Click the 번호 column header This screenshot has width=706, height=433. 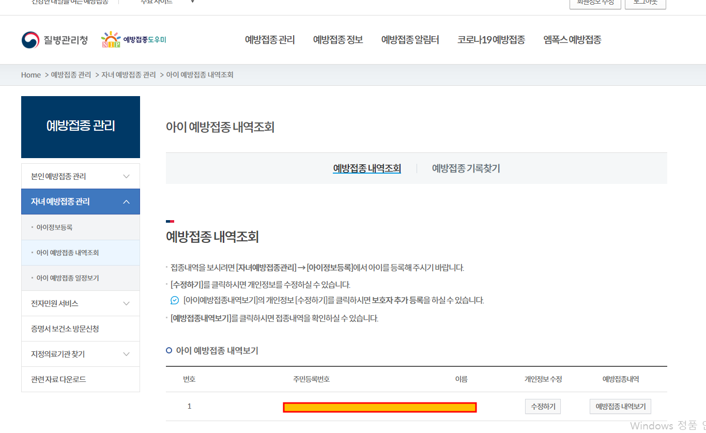click(189, 379)
